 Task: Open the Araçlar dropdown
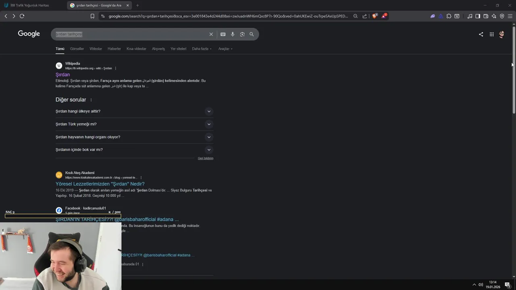pyautogui.click(x=225, y=49)
